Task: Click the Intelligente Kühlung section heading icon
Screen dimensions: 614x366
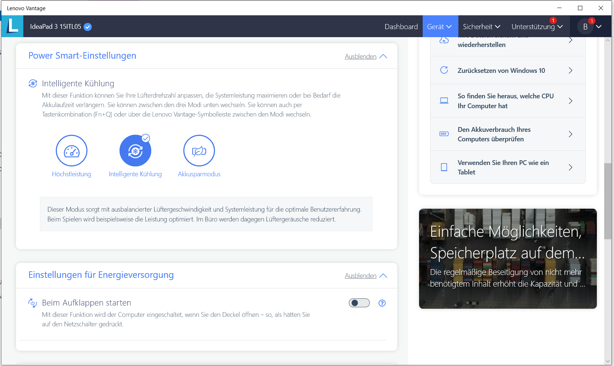Action: click(33, 83)
